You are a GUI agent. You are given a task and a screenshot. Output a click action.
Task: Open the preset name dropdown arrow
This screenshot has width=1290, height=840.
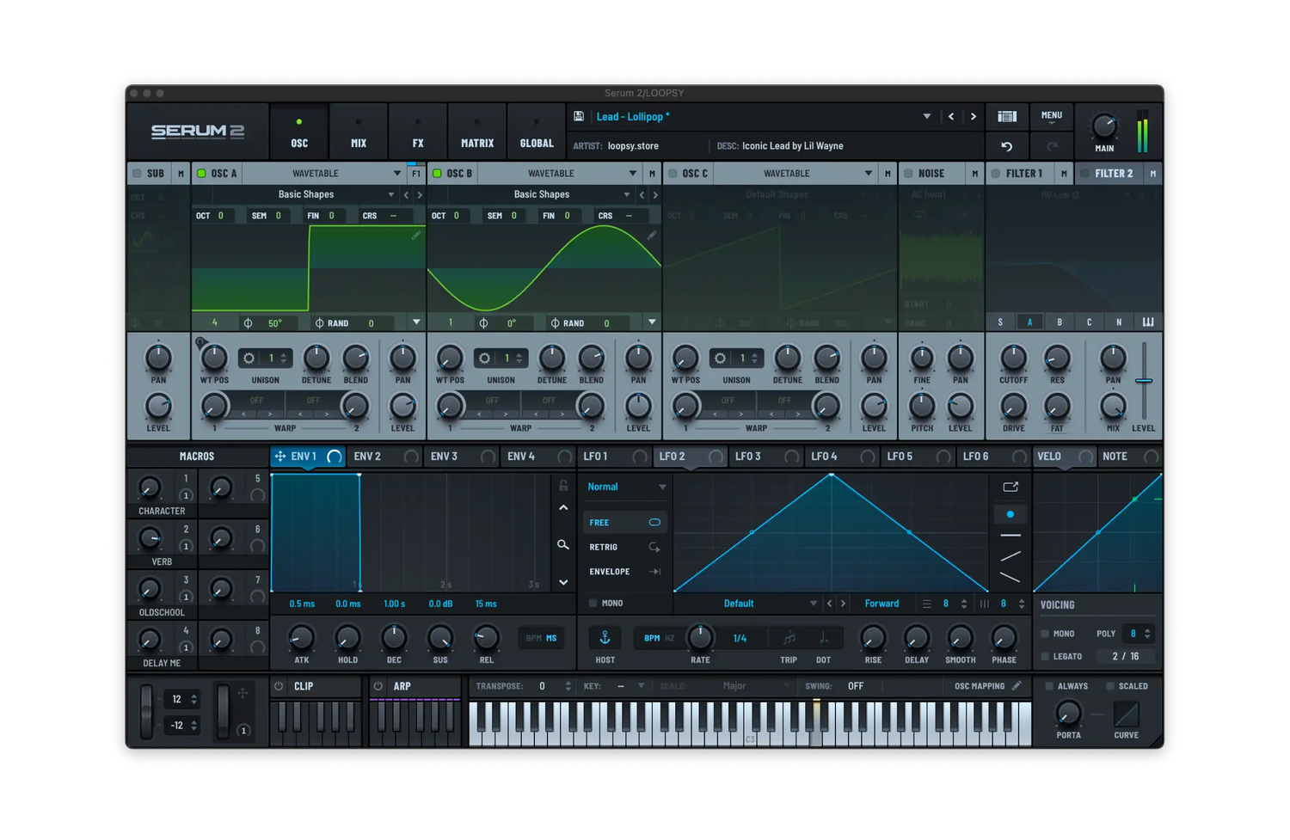click(x=927, y=117)
